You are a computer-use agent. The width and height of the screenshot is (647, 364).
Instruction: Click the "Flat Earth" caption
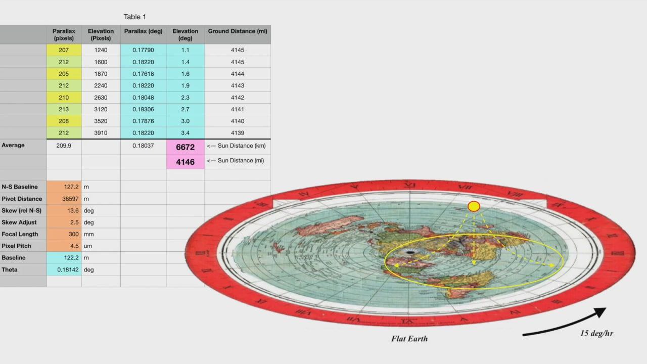point(409,339)
